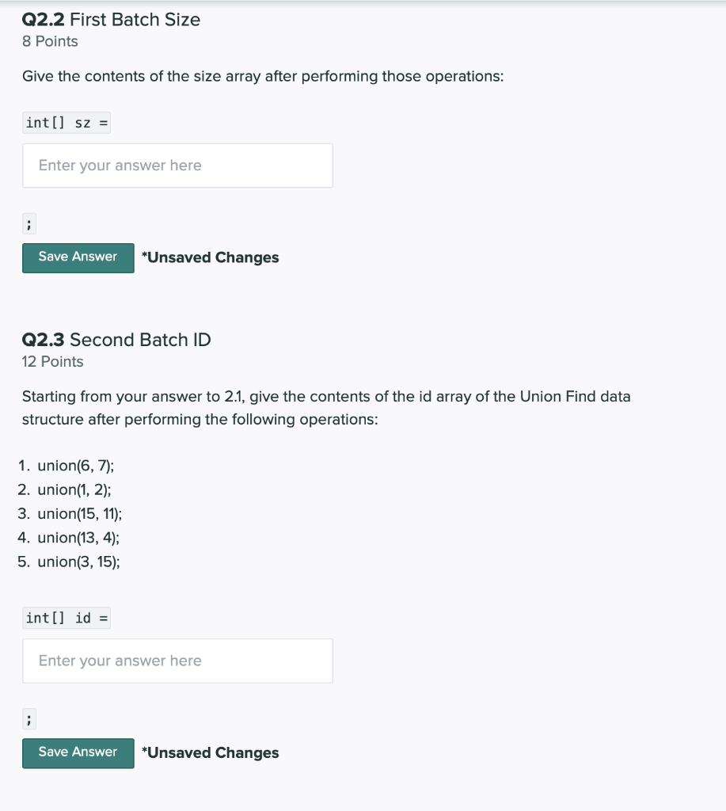726x811 pixels.
Task: Click the 8 Points label under Q2.2
Action: point(50,41)
